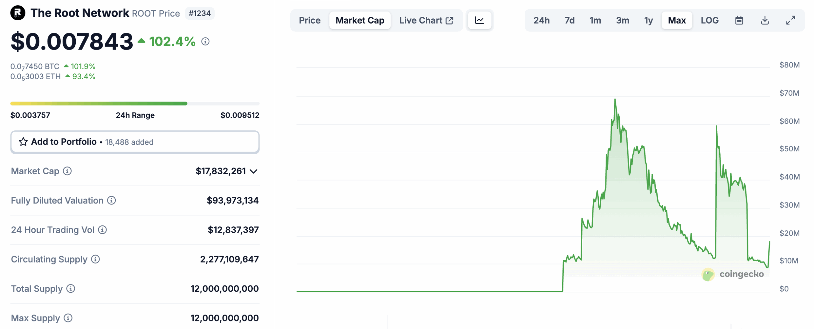Viewport: 814px width, 329px height.
Task: Expand chart to fullscreen view
Action: click(x=791, y=20)
